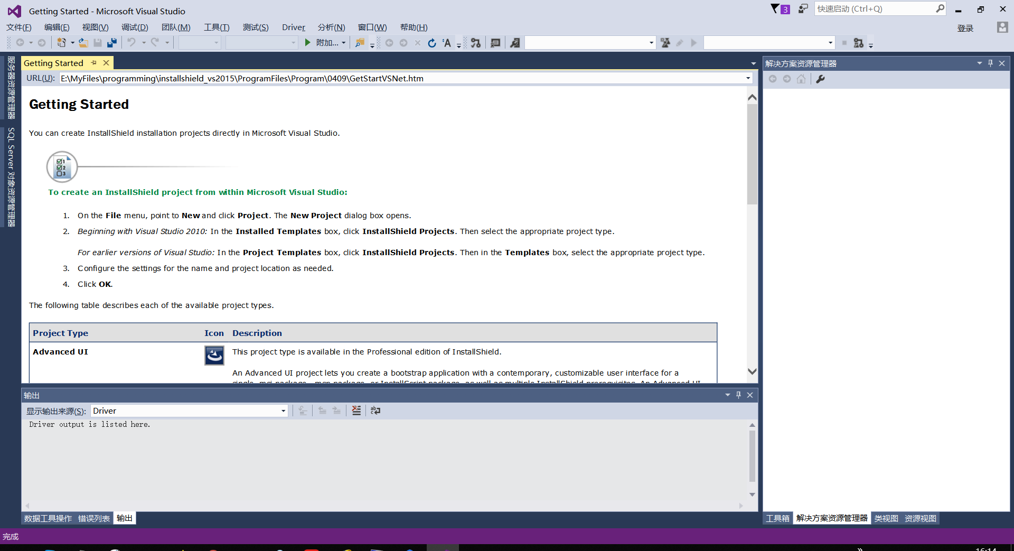Click the quick launch search magnifier icon
The width and height of the screenshot is (1014, 551).
[x=940, y=8]
